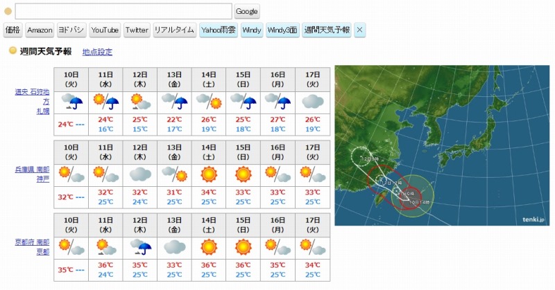Click the Google search button
The width and height of the screenshot is (555, 290).
[x=247, y=11]
